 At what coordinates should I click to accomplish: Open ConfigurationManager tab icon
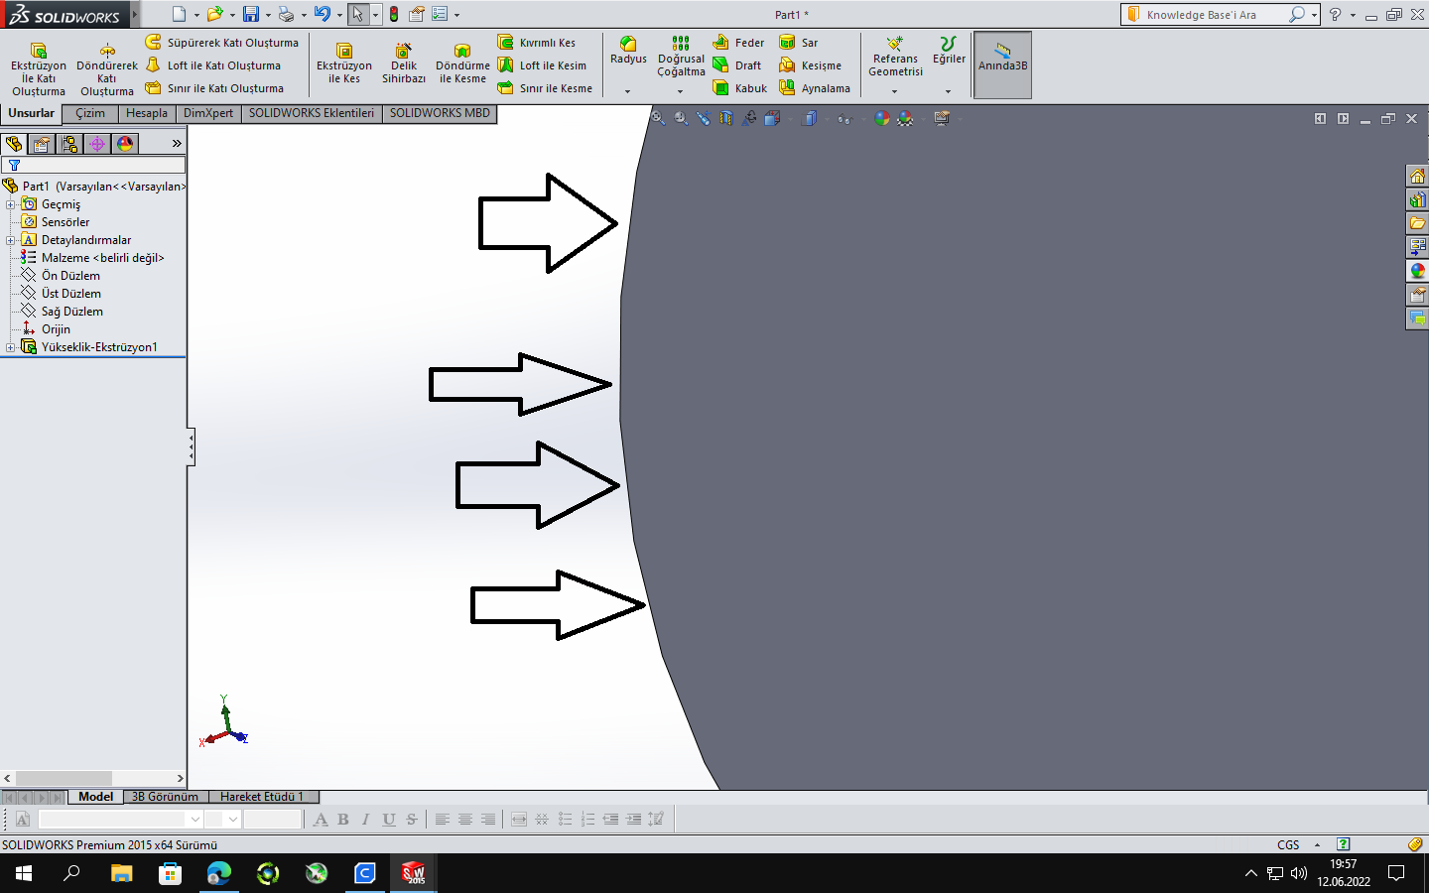69,144
